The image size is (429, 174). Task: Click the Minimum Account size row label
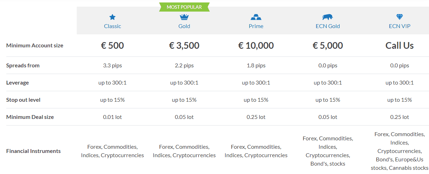click(35, 46)
